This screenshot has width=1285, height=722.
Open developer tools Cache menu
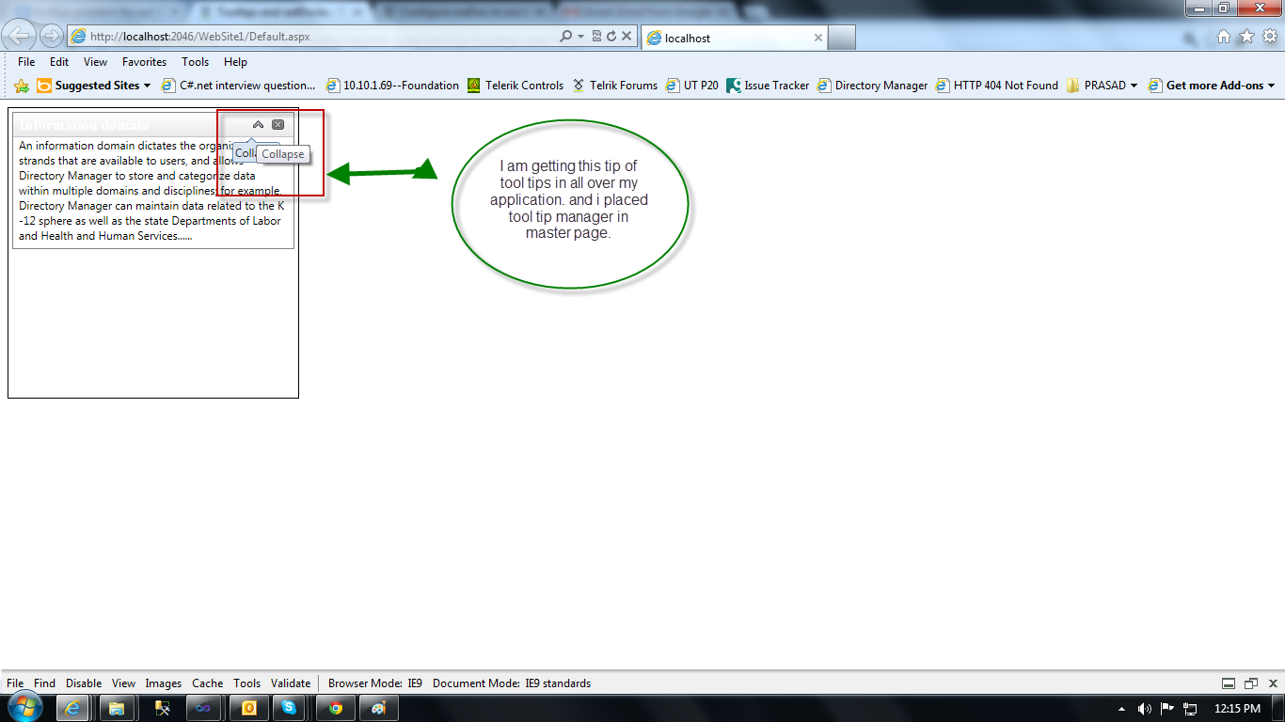click(208, 683)
